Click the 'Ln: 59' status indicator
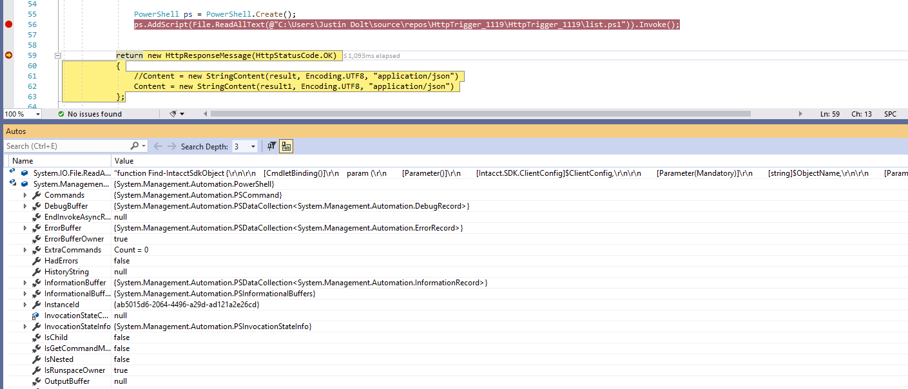Viewport: 908px width, 389px height. point(830,114)
